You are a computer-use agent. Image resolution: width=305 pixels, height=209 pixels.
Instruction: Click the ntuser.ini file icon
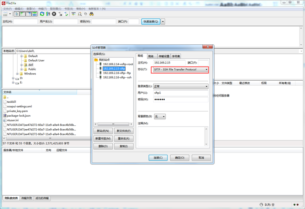[x=5, y=120]
